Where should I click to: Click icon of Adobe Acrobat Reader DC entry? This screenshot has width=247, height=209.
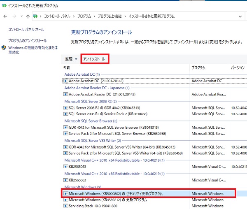[x=66, y=95]
